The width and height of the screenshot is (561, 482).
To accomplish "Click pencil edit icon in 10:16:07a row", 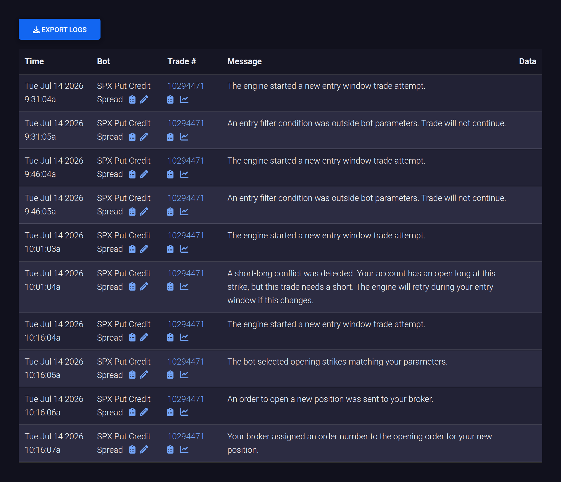I will tap(144, 450).
